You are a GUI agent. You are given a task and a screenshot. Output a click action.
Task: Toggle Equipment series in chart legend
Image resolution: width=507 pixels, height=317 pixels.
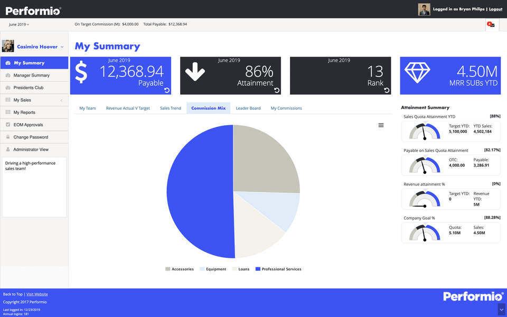pos(213,269)
